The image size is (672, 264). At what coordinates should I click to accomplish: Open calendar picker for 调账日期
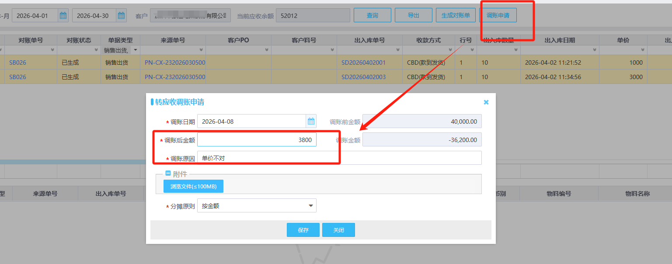click(311, 121)
